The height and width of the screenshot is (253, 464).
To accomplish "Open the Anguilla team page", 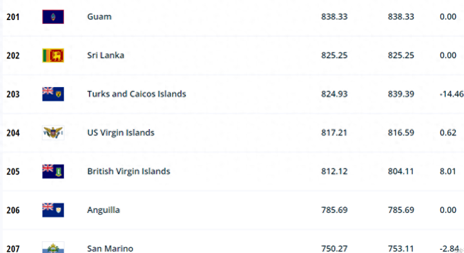I will [x=103, y=210].
